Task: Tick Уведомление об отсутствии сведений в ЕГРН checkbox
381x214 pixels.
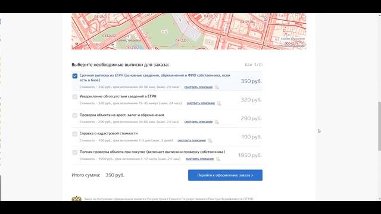Action: pos(75,97)
